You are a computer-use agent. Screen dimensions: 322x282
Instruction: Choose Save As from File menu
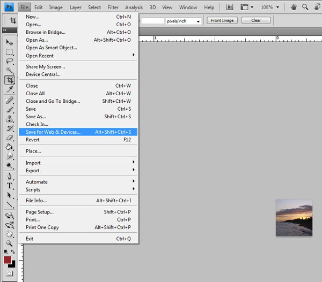pyautogui.click(x=78, y=117)
